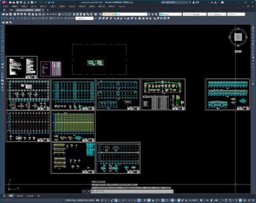Open the Layer Properties Manager
Image resolution: width=256 pixels, height=203 pixels.
[x=100, y=14]
